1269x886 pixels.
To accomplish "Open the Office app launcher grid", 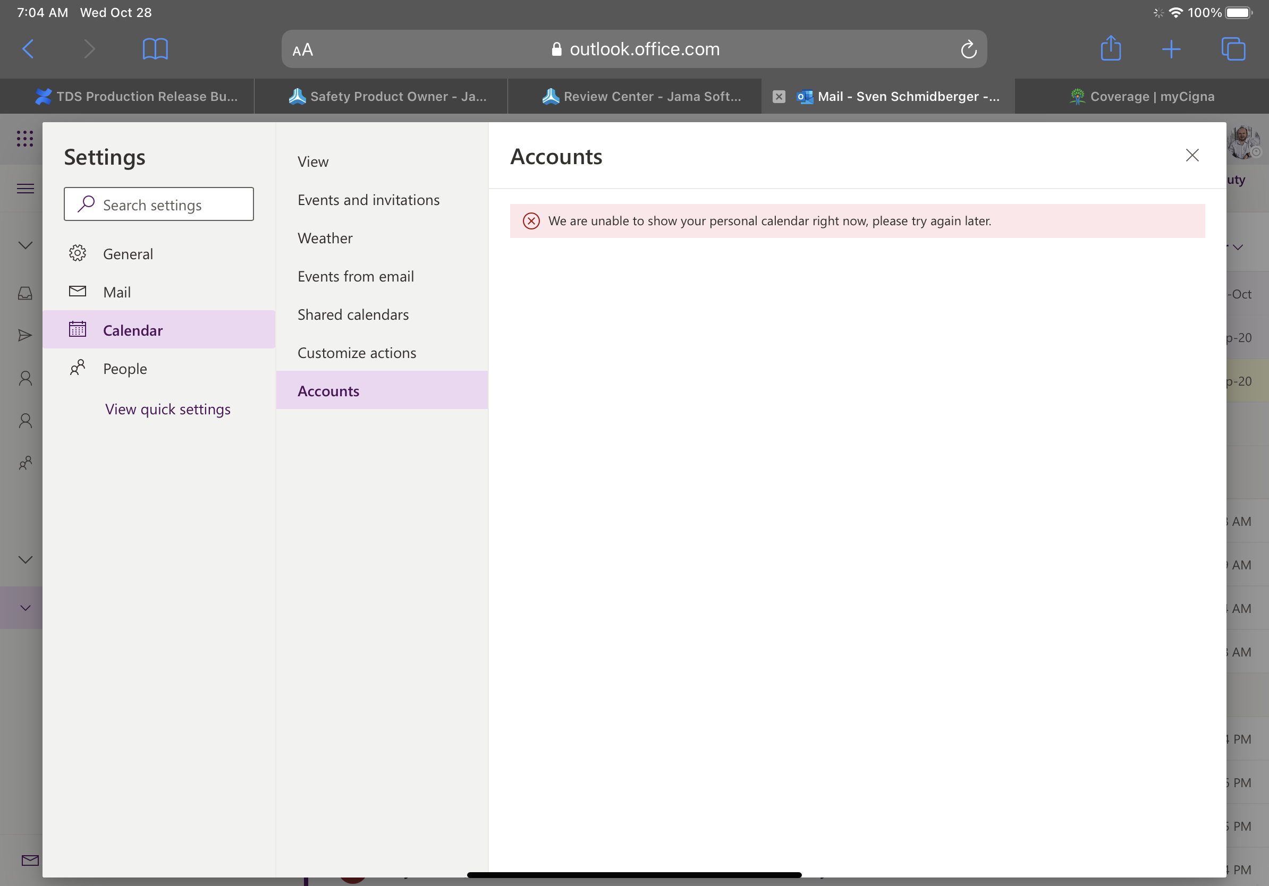I will 25,139.
